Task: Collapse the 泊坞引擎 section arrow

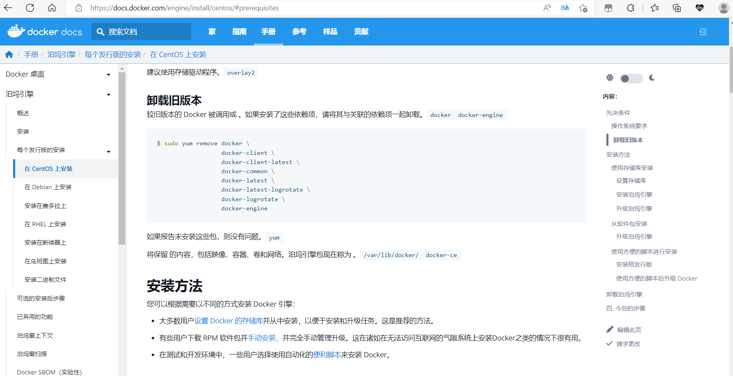Action: coord(109,95)
